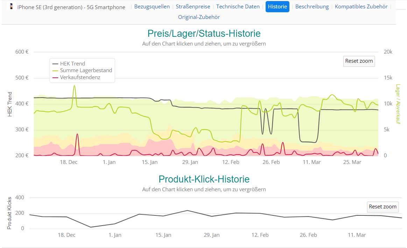Click the Preis/Lager/Status-Historie chart title

point(204,34)
